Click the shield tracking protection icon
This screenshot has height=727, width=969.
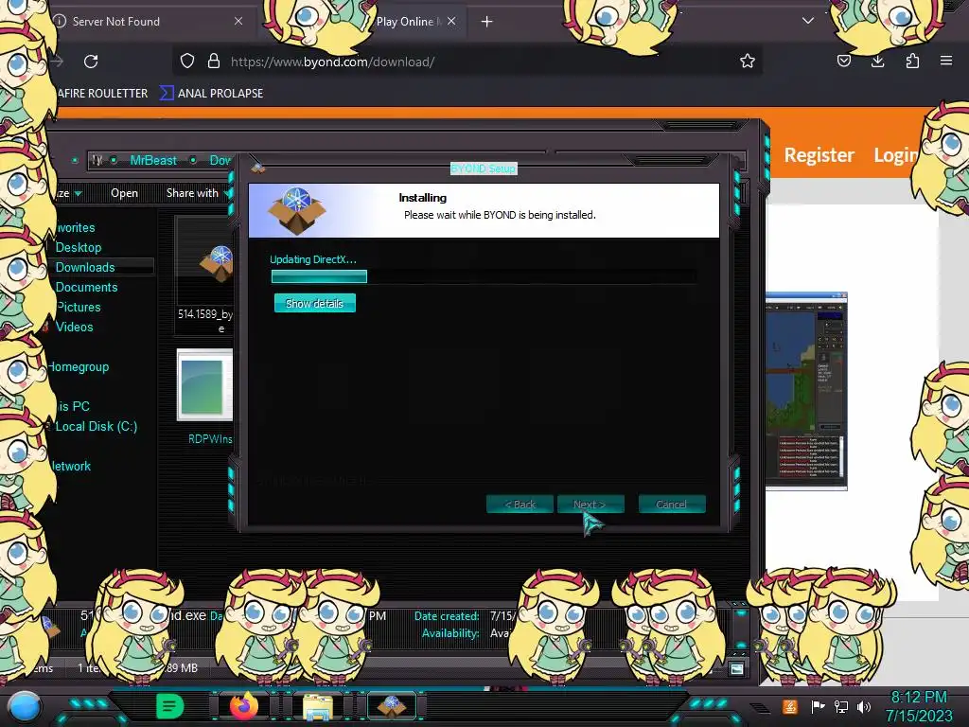pyautogui.click(x=187, y=62)
